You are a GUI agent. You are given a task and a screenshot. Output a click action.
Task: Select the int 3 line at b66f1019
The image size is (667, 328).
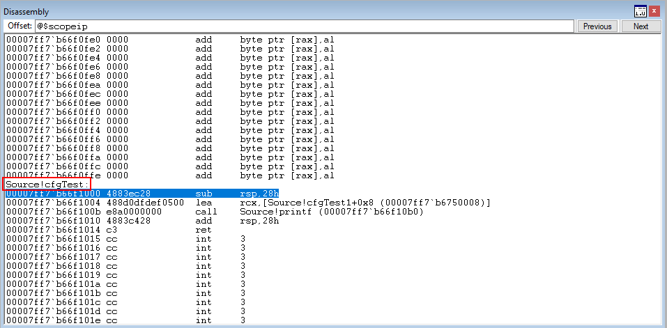click(125, 275)
